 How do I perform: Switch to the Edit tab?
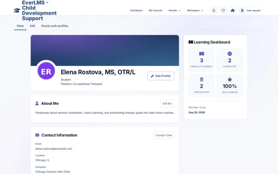33,26
